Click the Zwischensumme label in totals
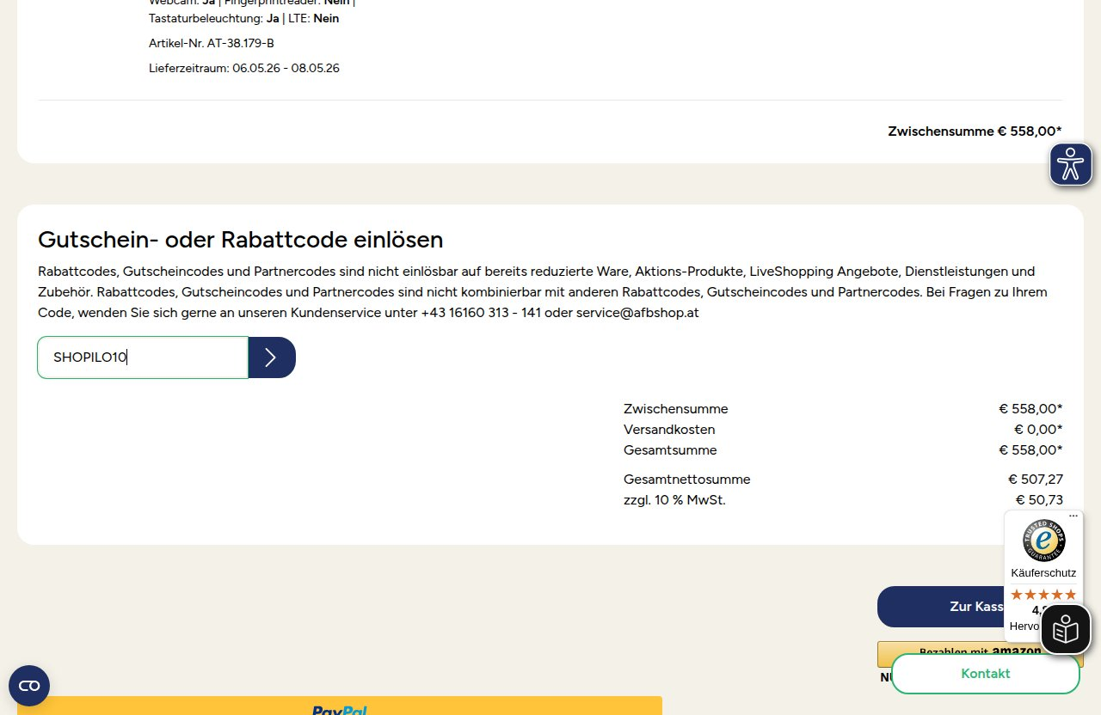This screenshot has width=1101, height=715. pos(676,409)
